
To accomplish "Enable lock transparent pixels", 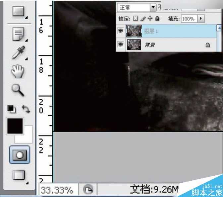I will tap(136, 18).
